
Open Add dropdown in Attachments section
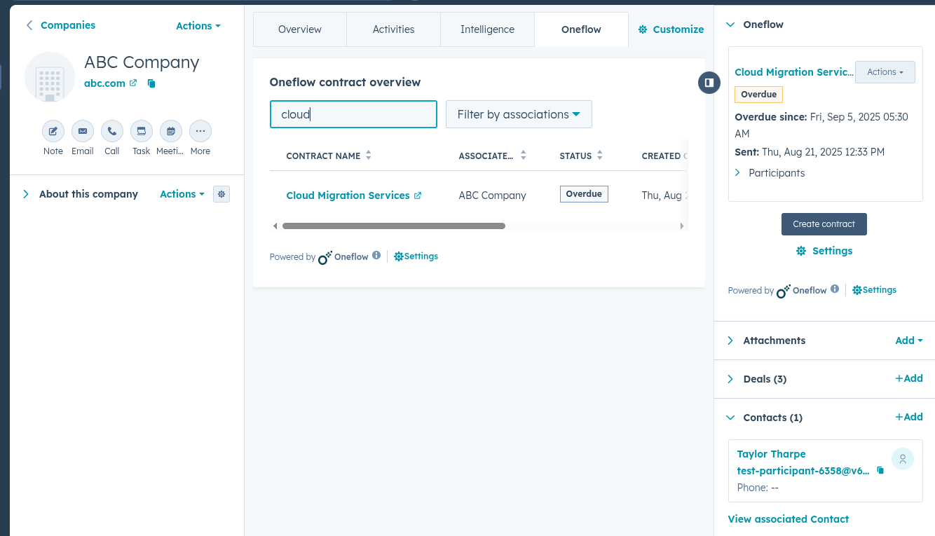point(909,341)
